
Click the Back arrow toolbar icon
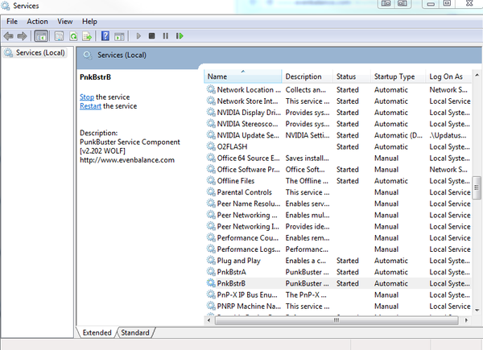point(9,36)
